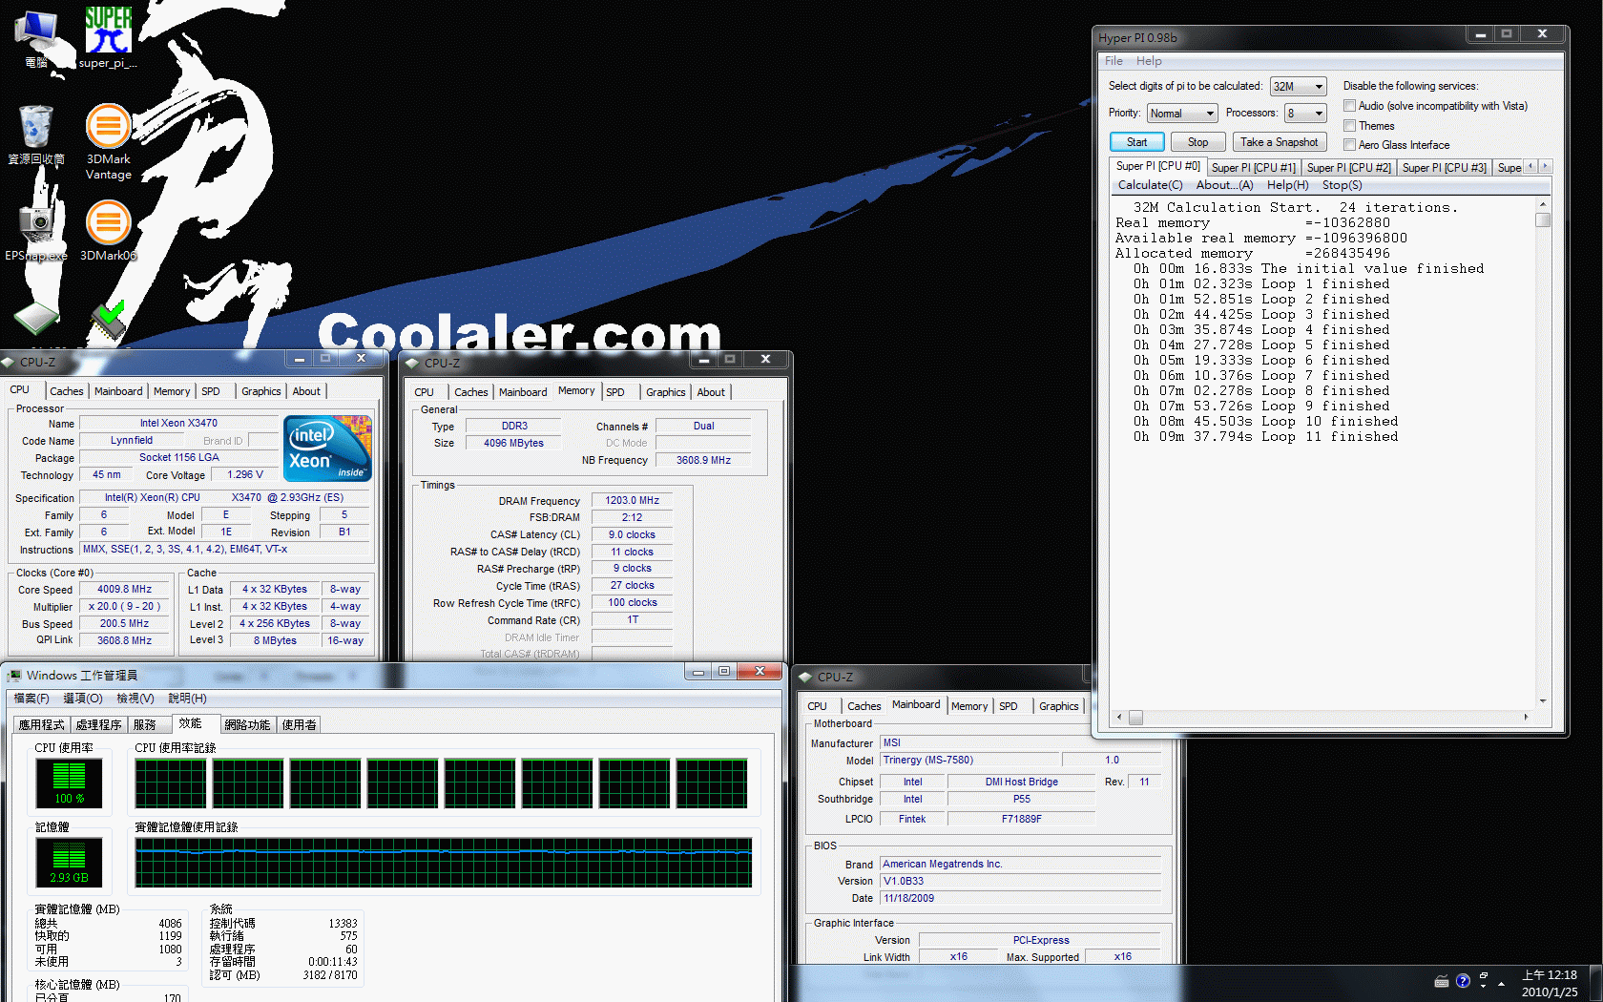Open the 選項(O) menu in Task Manager

(x=82, y=699)
